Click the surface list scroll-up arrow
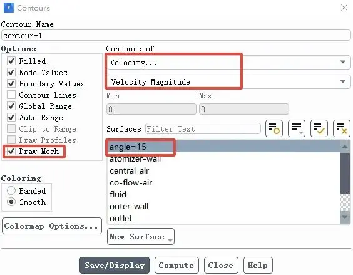This screenshot has height=275, width=353. point(345,147)
